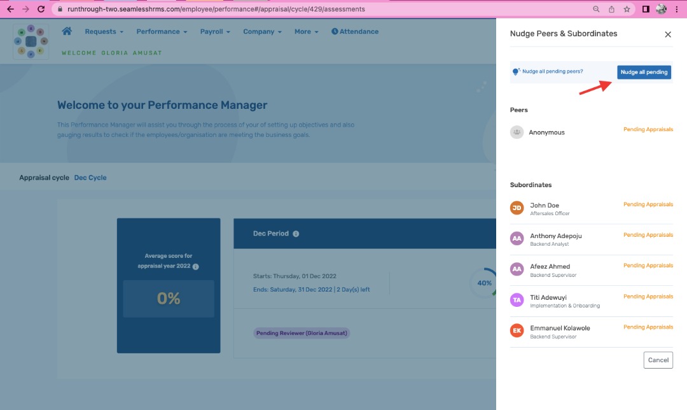Click the Anonymous peer avatar

pyautogui.click(x=517, y=132)
